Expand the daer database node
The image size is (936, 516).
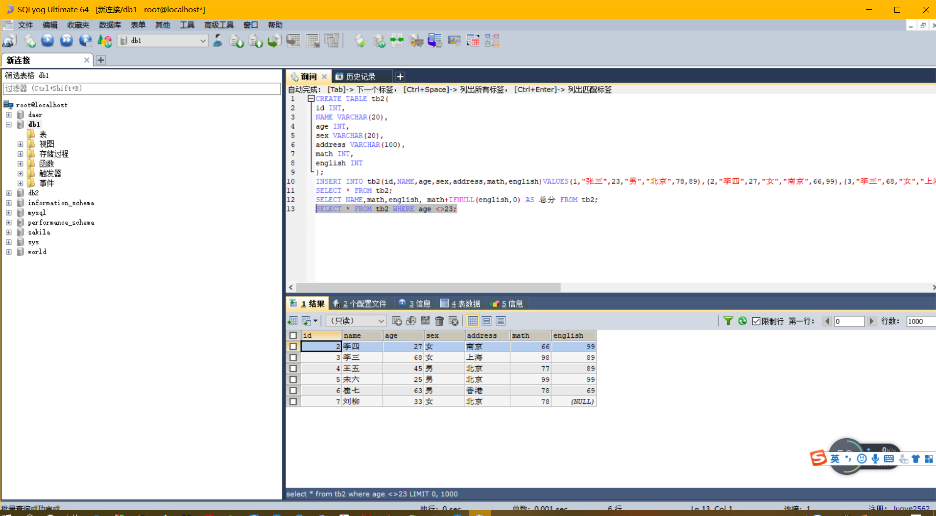[9, 115]
